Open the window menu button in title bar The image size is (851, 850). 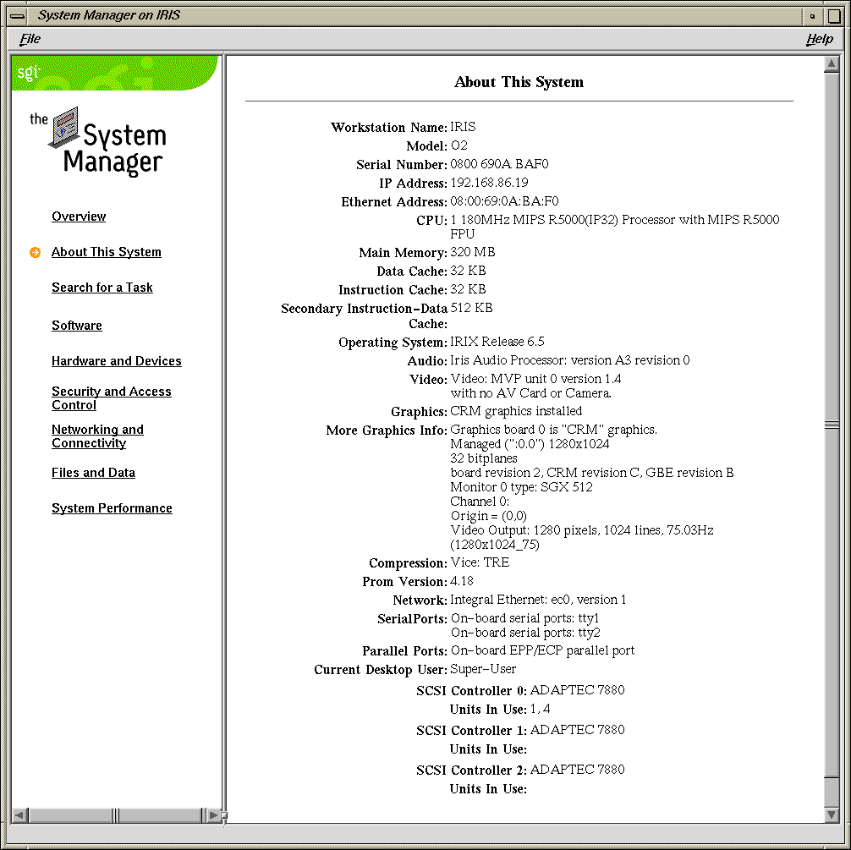tap(17, 16)
